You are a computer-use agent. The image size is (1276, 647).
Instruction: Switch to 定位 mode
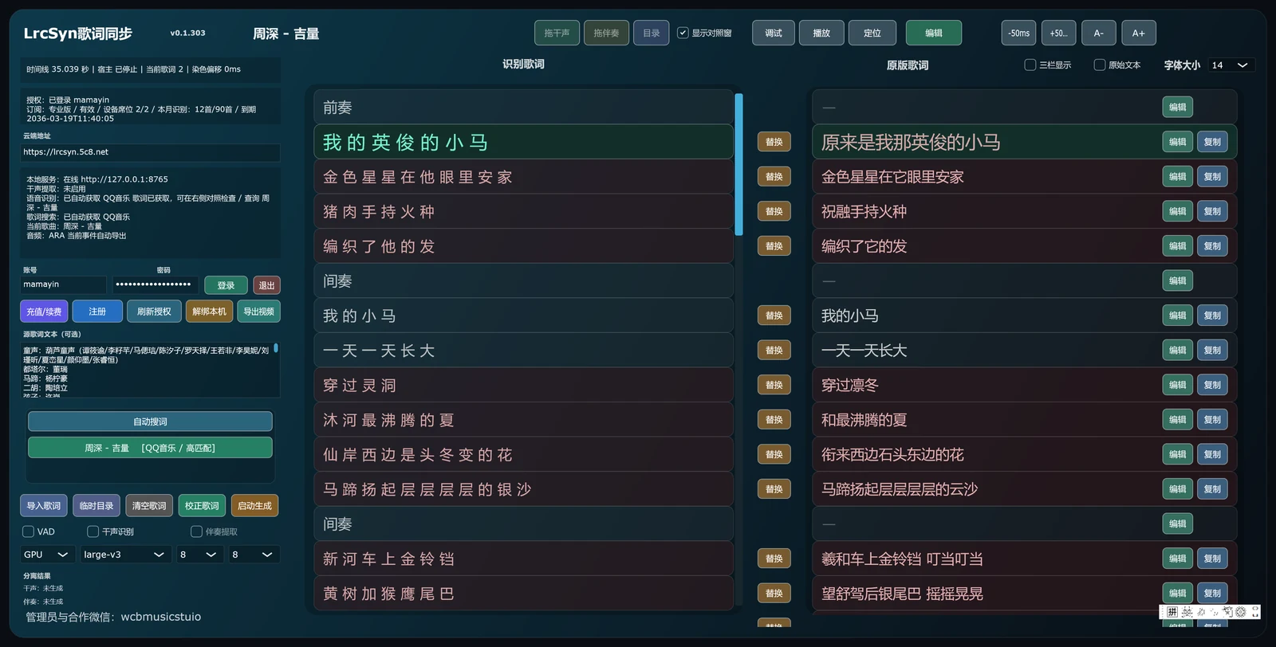pyautogui.click(x=872, y=33)
